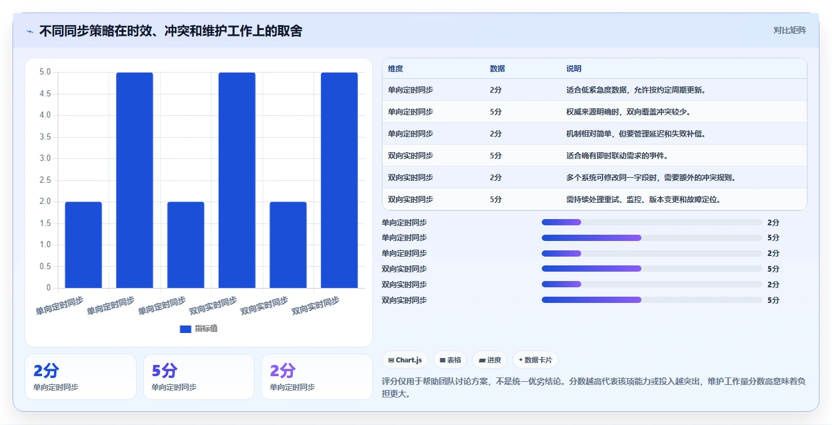The image size is (832, 425).
Task: Click the 对比矩阵 label in the header
Action: 790,30
